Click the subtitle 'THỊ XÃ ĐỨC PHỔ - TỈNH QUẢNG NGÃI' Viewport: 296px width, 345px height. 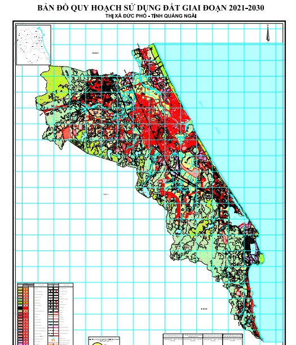[151, 16]
